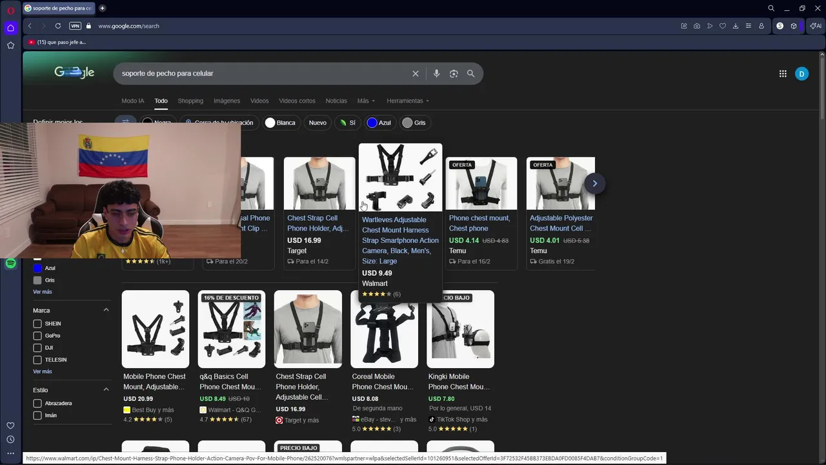
Task: Open the Google account avatar D
Action: click(801, 74)
